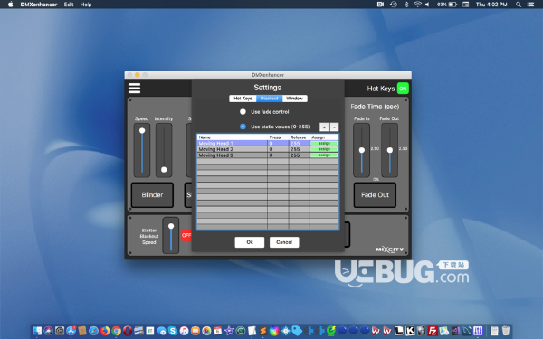This screenshot has height=339, width=543.
Task: Toggle Hot Keys ON switch
Action: tap(403, 89)
